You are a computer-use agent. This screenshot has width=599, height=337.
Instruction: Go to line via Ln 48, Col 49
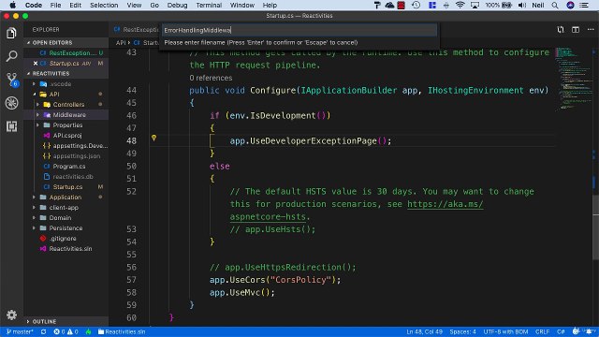click(424, 331)
